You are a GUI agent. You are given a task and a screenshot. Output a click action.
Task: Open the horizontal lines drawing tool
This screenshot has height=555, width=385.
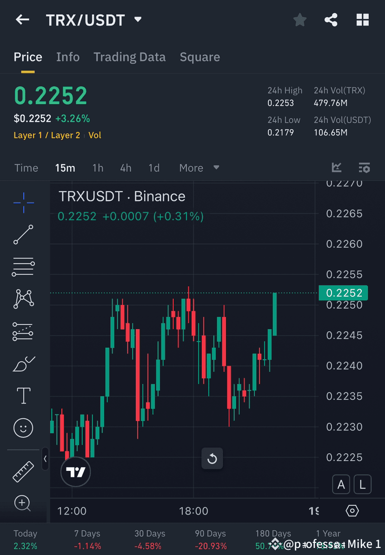23,267
